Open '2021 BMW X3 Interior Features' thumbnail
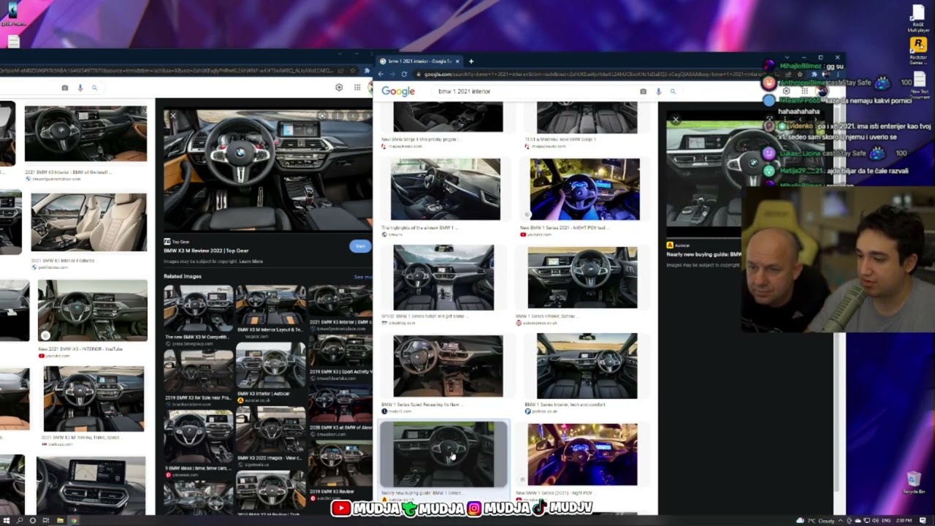 pos(88,223)
